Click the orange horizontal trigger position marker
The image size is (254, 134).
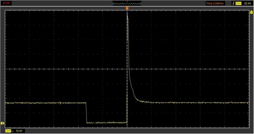127,8
